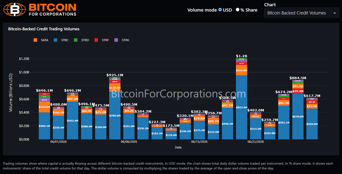Click the $129.4M STRC bar segment
This screenshot has width=342, height=174.
tap(171, 135)
